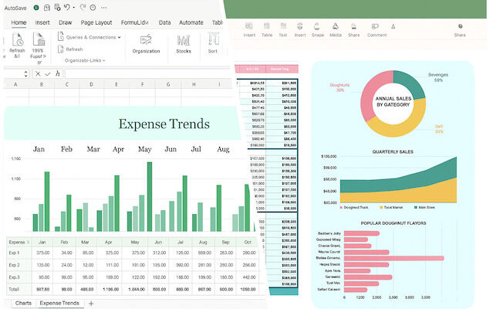Screen dimensions: 490x309
Task: Click the Save icon in Excel title bar
Action: tap(47, 8)
